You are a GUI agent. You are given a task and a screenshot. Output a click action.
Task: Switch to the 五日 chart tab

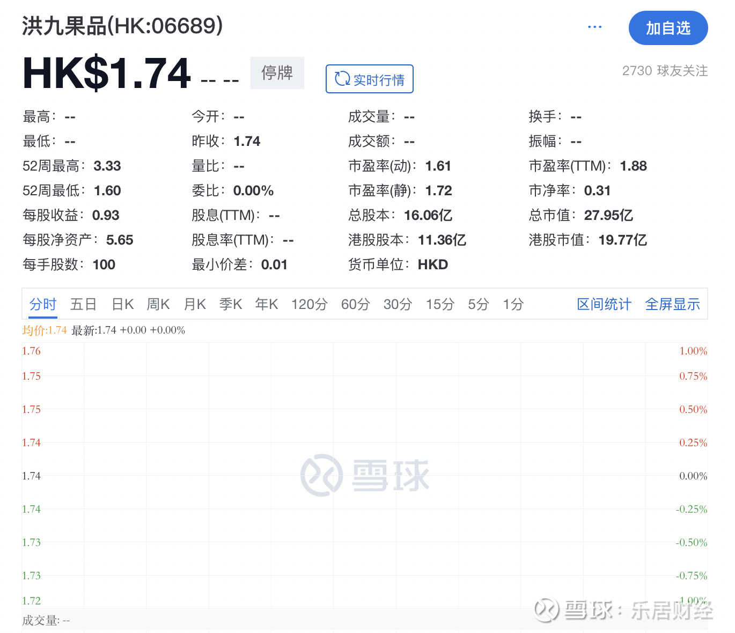pyautogui.click(x=84, y=305)
